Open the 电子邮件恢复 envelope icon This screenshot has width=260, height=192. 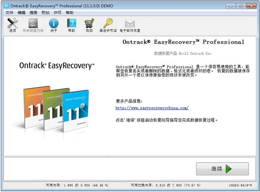tap(130, 25)
